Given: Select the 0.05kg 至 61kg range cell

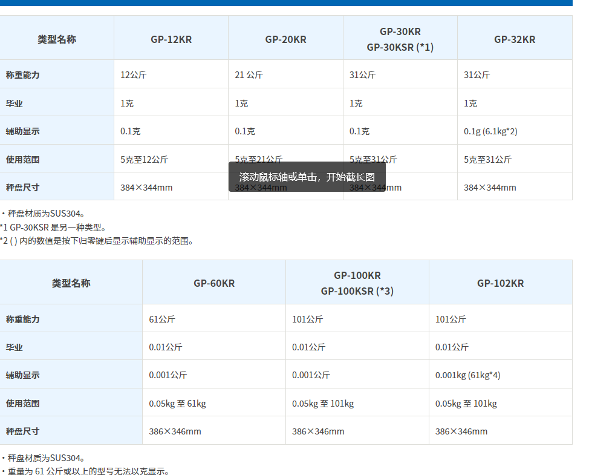Looking at the screenshot, I should tap(177, 404).
